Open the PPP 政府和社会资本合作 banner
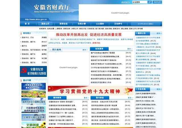The height and width of the screenshot is (128, 182). click(34, 86)
